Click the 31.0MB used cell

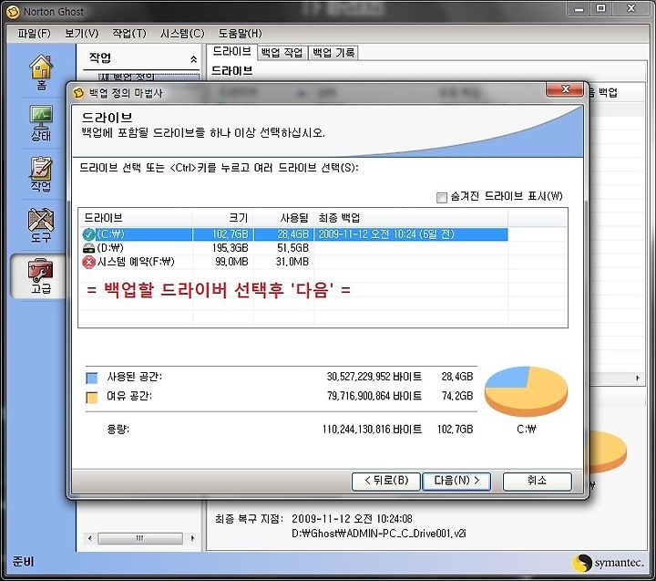click(x=292, y=262)
